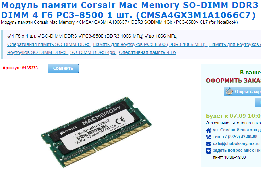Image resolution: width=261 pixels, height=176 pixels.
Task: Click the sale@cheboksary.nix.ru email address
Action: coord(236,144)
